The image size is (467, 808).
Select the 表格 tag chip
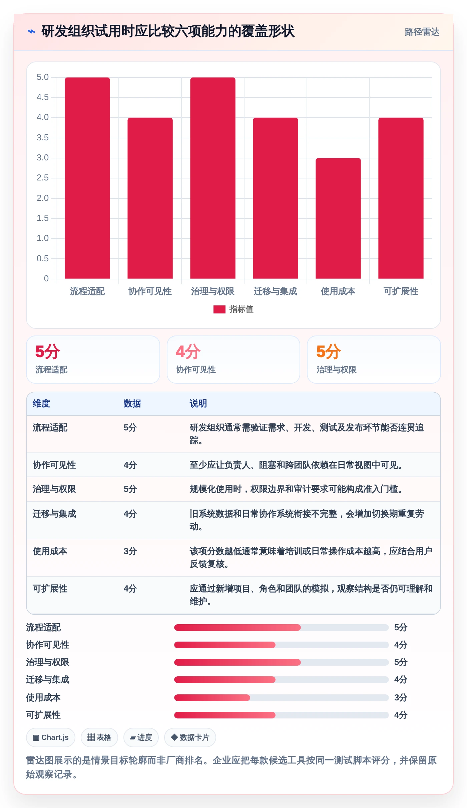[99, 737]
